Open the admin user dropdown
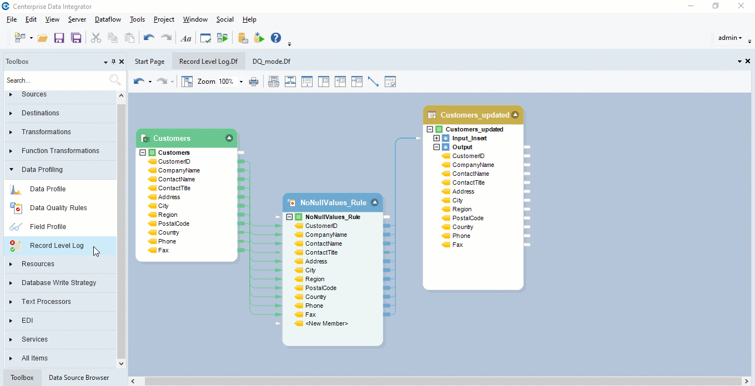 [x=730, y=38]
